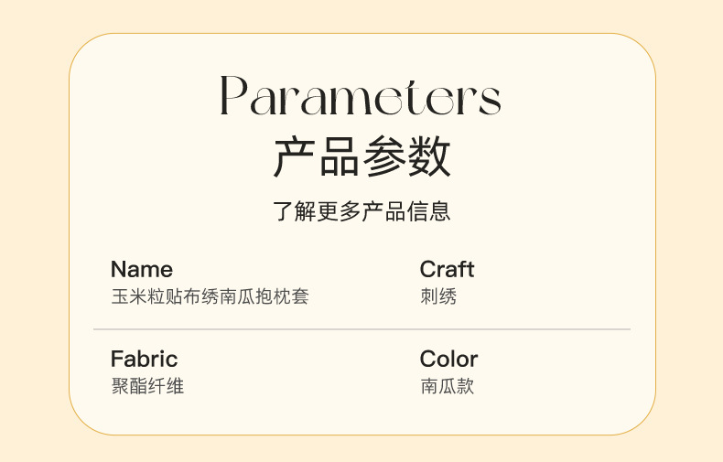This screenshot has width=723, height=462.
Task: Select the 刺绣 craft value
Action: (x=438, y=296)
